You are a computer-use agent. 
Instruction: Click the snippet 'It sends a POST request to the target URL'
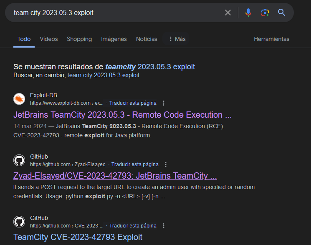coord(134,187)
